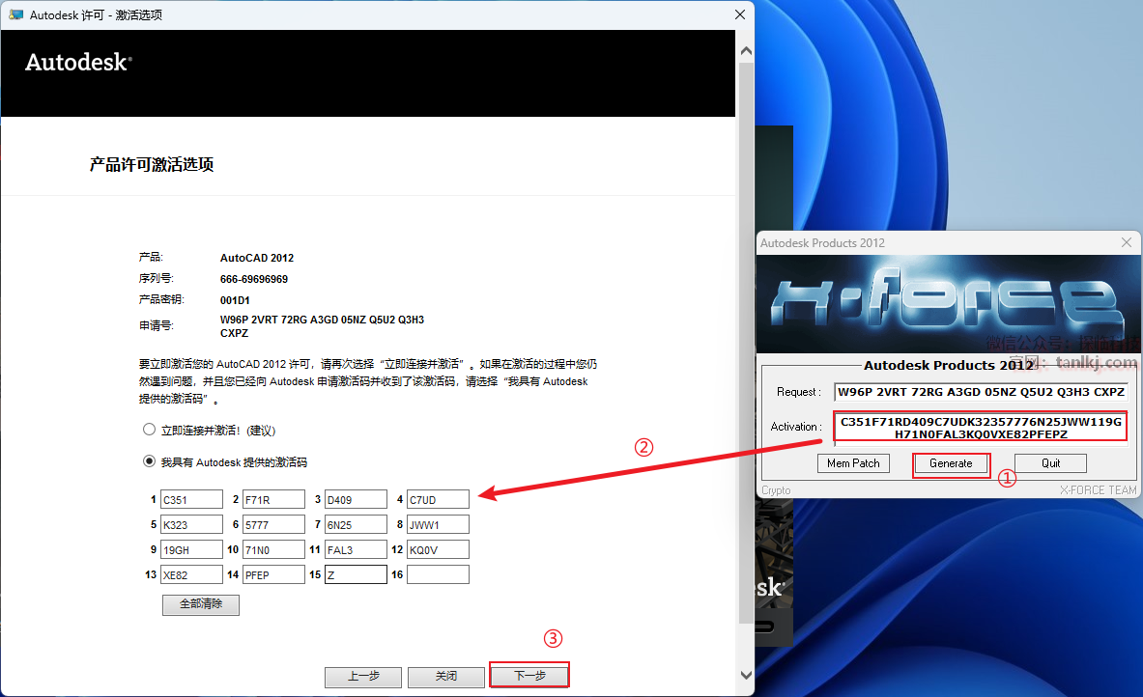Click activation field 11 containing FAL3
The image size is (1143, 697).
point(356,550)
